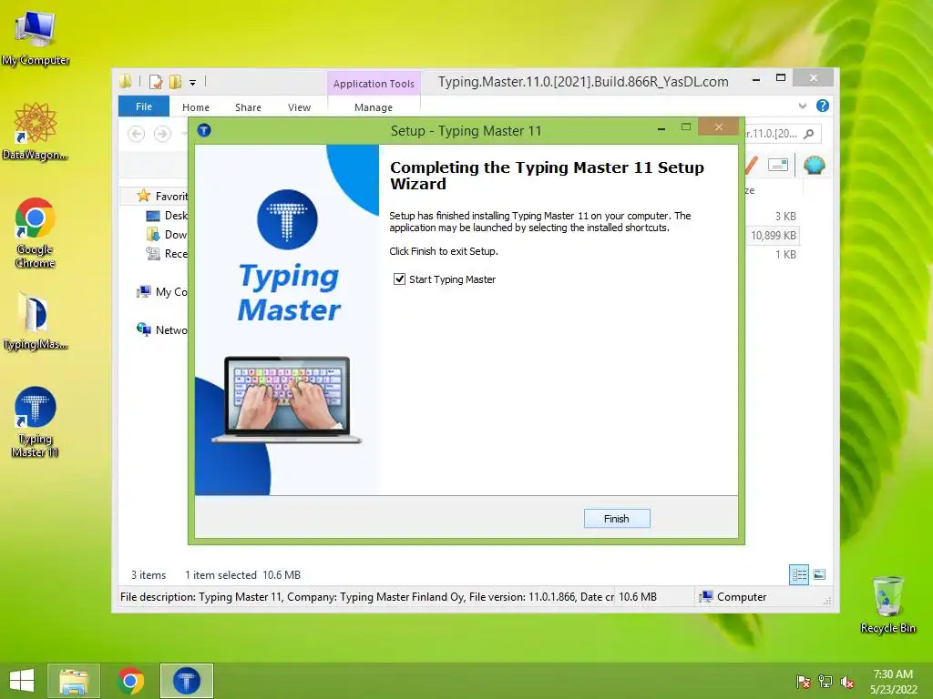This screenshot has height=699, width=933.
Task: Close the Setup - Typing Master 11 window
Action: [x=719, y=127]
